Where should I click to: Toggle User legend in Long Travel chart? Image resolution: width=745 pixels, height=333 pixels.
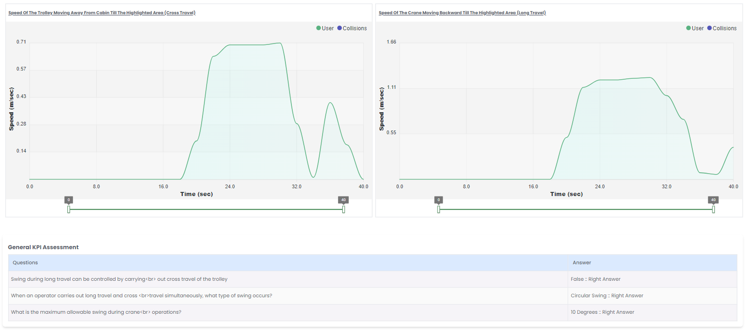695,28
